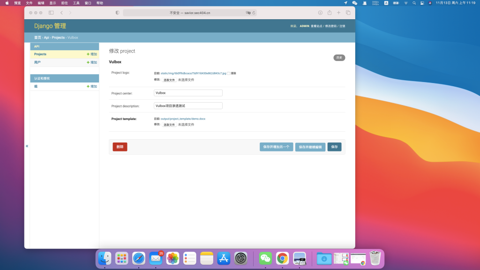The width and height of the screenshot is (480, 270).
Task: Click the input method A icon in menu bar
Action: click(x=386, y=3)
